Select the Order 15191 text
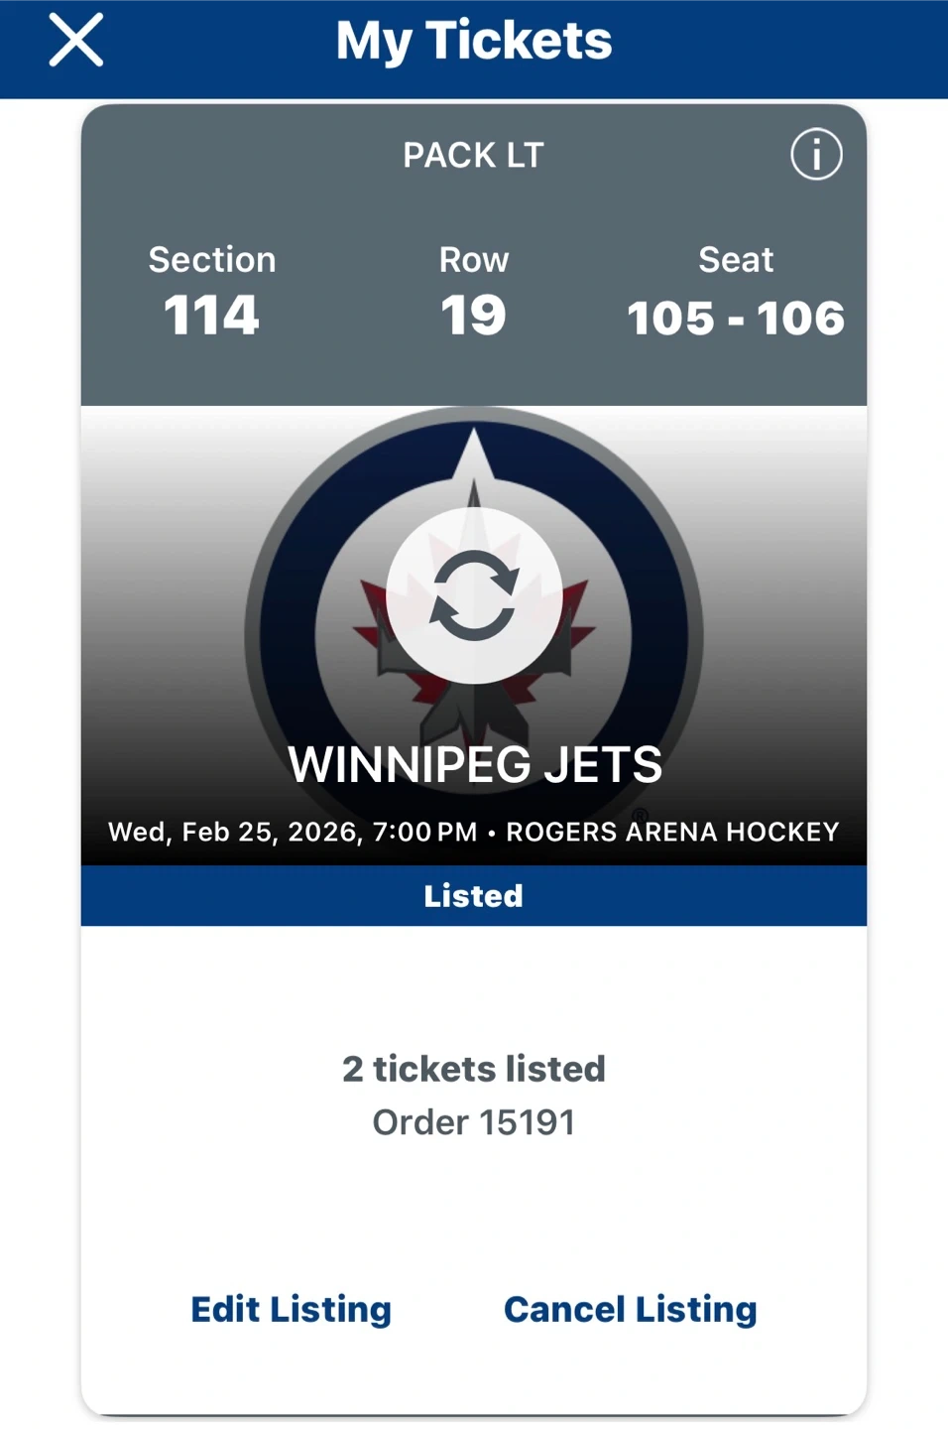Viewport: 948px width, 1429px height. [x=474, y=1122]
